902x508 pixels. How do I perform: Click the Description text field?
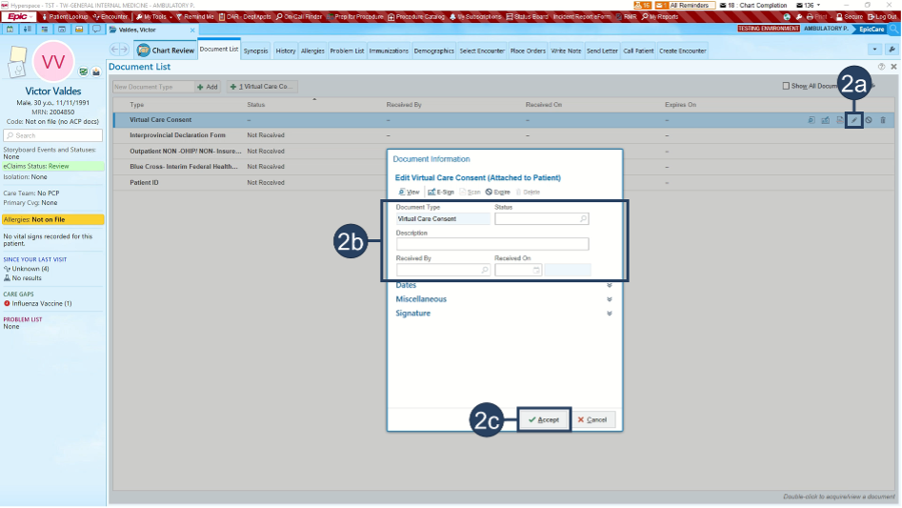click(492, 245)
